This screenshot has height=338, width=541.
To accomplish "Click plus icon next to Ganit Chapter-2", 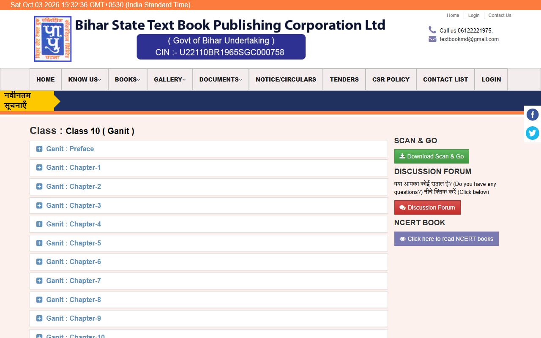I will [x=39, y=186].
